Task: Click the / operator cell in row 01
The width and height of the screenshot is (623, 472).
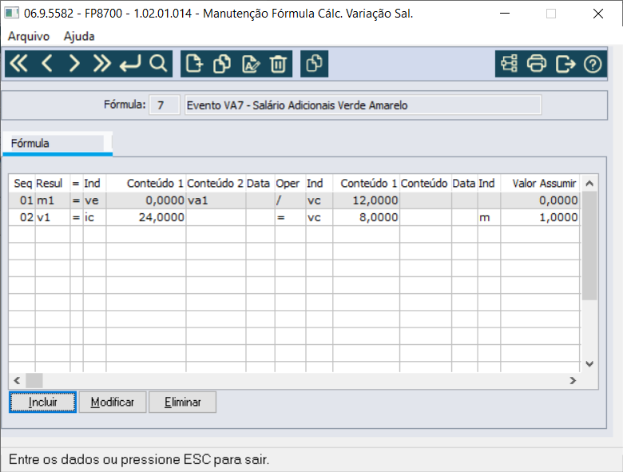Action: pos(290,200)
